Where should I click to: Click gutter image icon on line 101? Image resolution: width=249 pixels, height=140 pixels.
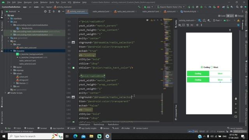pos(73,97)
